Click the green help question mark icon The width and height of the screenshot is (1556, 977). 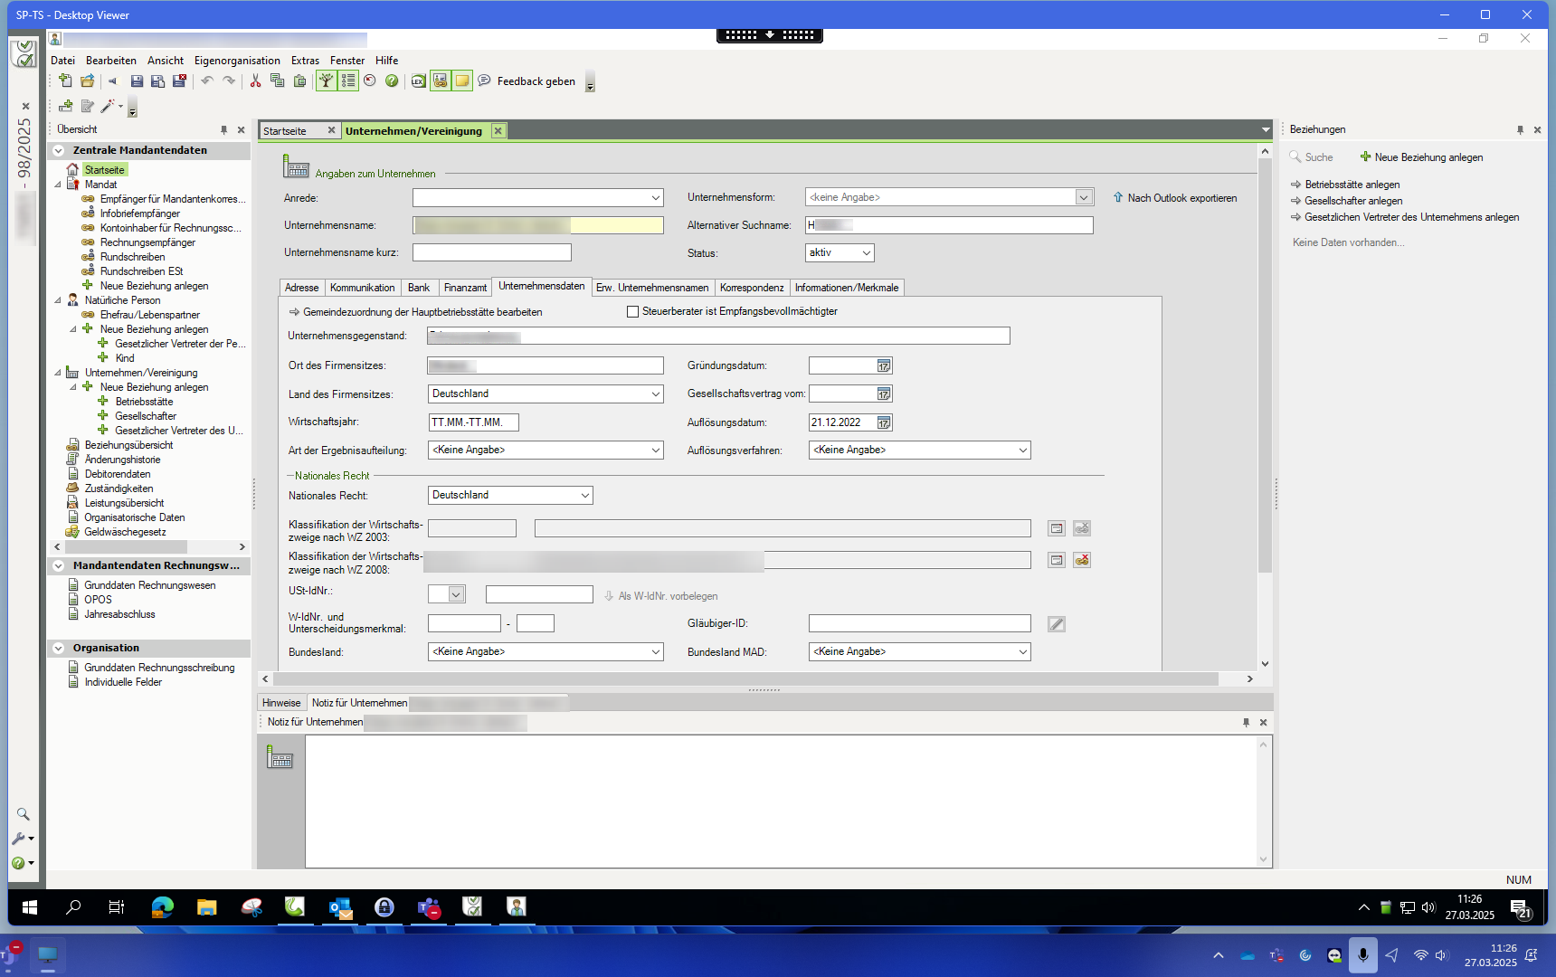point(392,81)
